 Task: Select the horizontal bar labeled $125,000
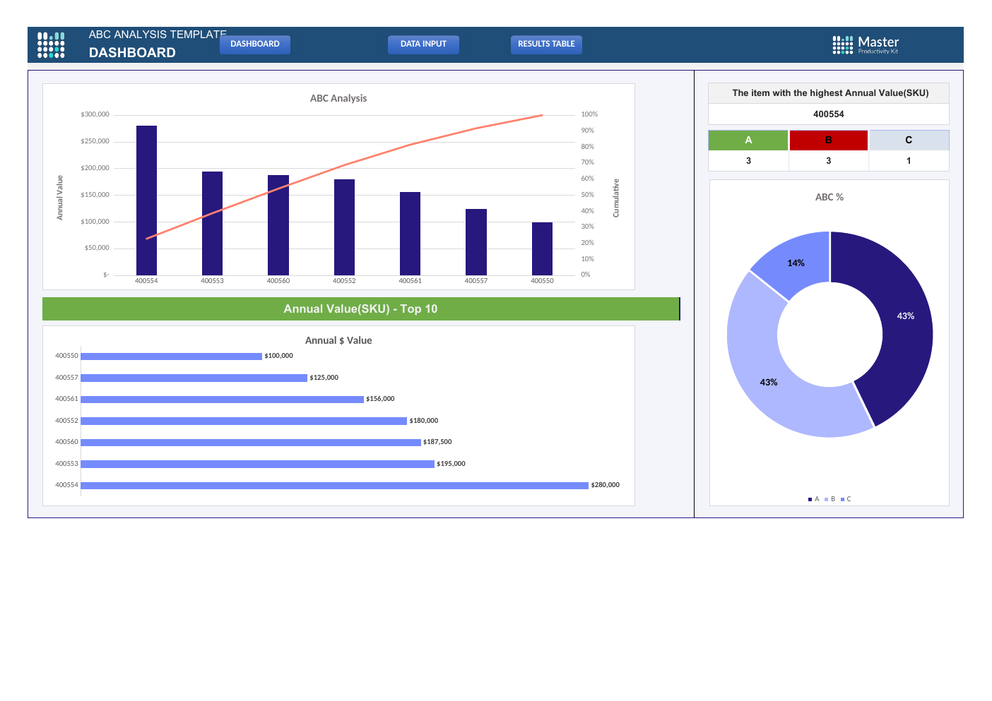194,378
